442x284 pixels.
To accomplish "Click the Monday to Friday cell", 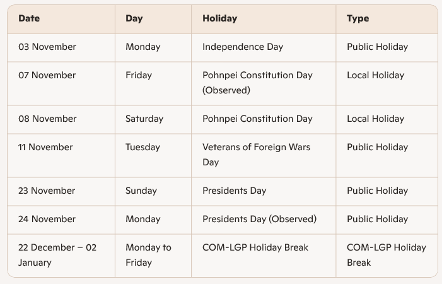I will click(148, 255).
